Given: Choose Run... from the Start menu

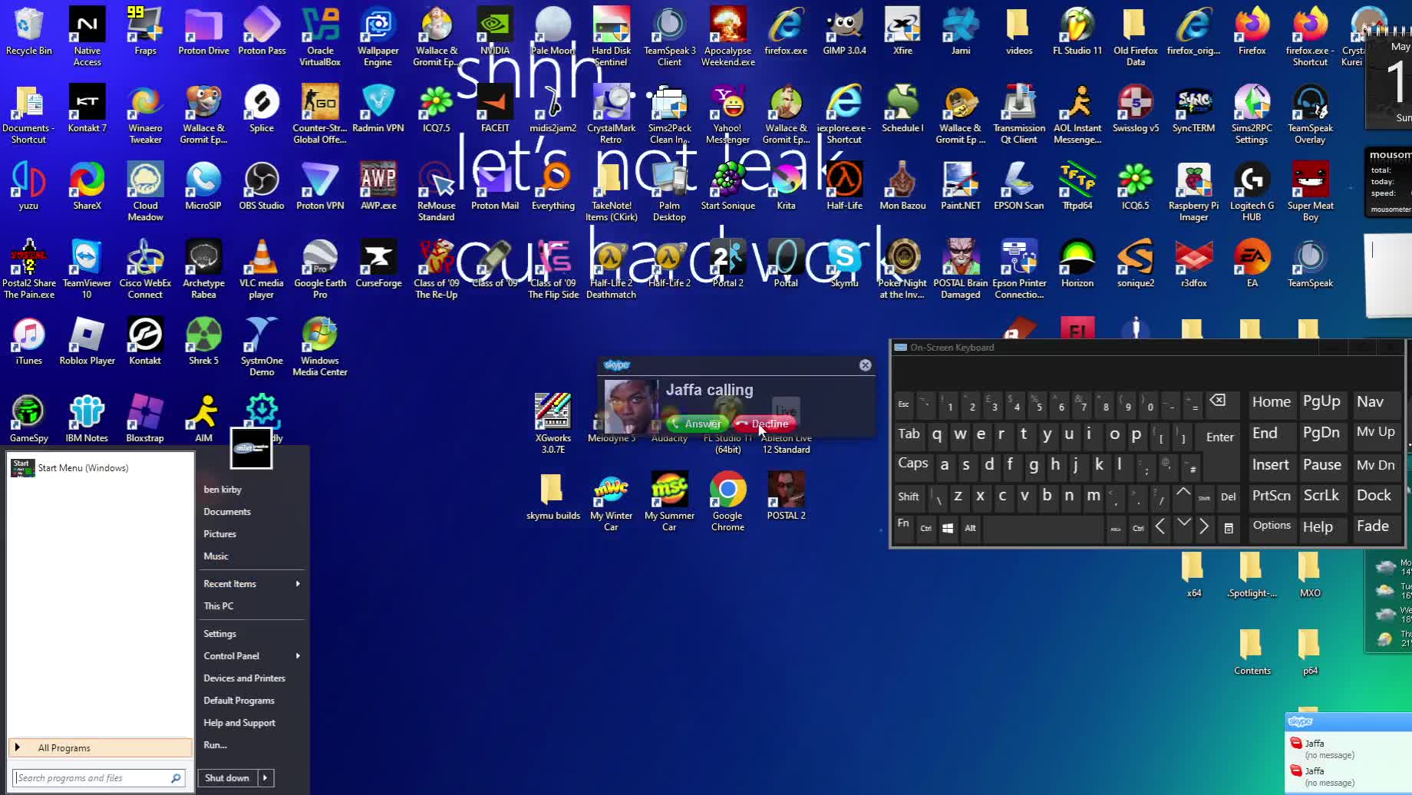Looking at the screenshot, I should [x=215, y=745].
